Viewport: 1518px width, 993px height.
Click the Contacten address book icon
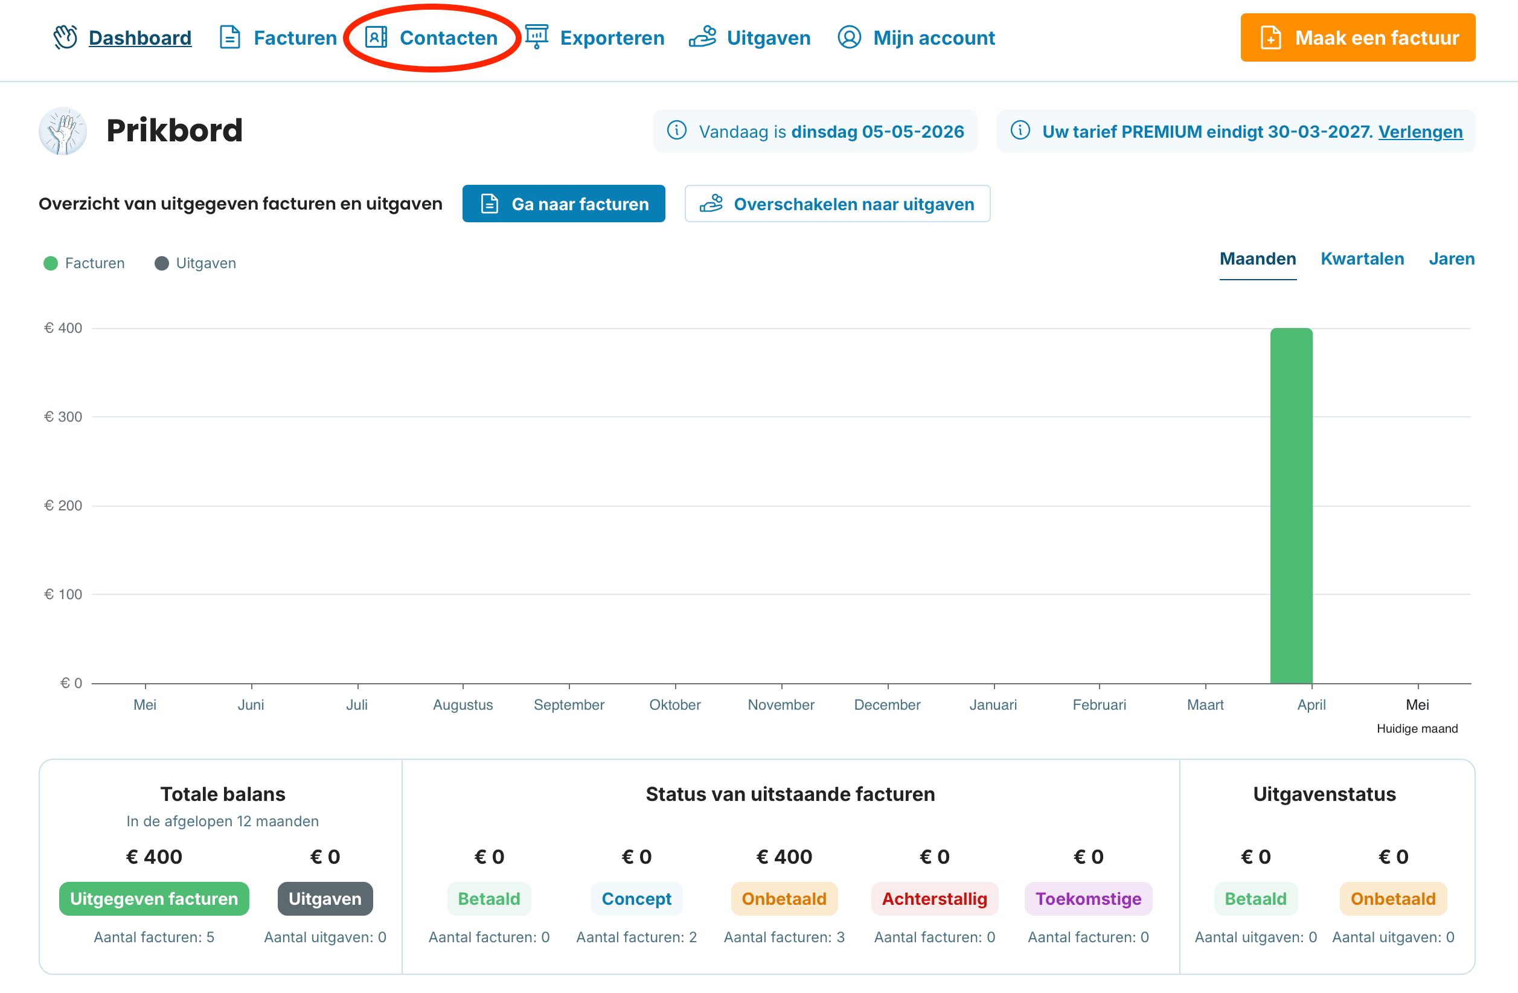pos(376,37)
